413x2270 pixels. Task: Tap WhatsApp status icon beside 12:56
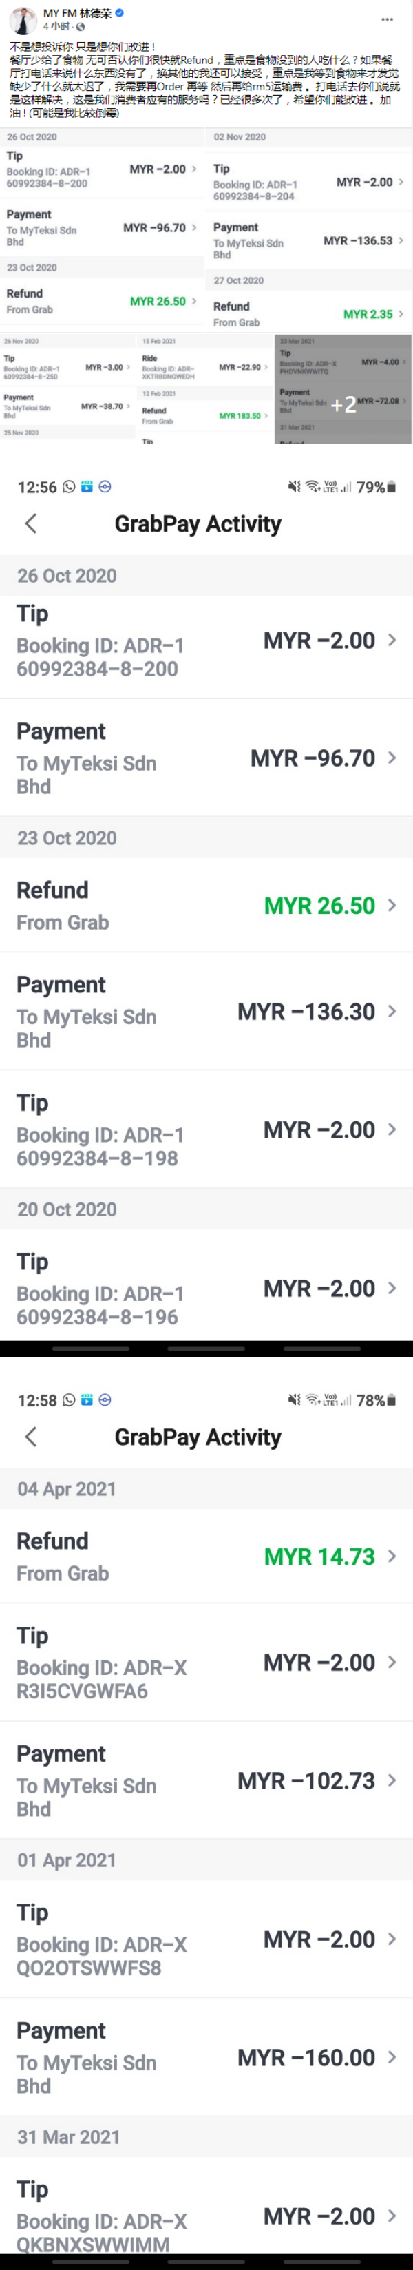tap(69, 488)
